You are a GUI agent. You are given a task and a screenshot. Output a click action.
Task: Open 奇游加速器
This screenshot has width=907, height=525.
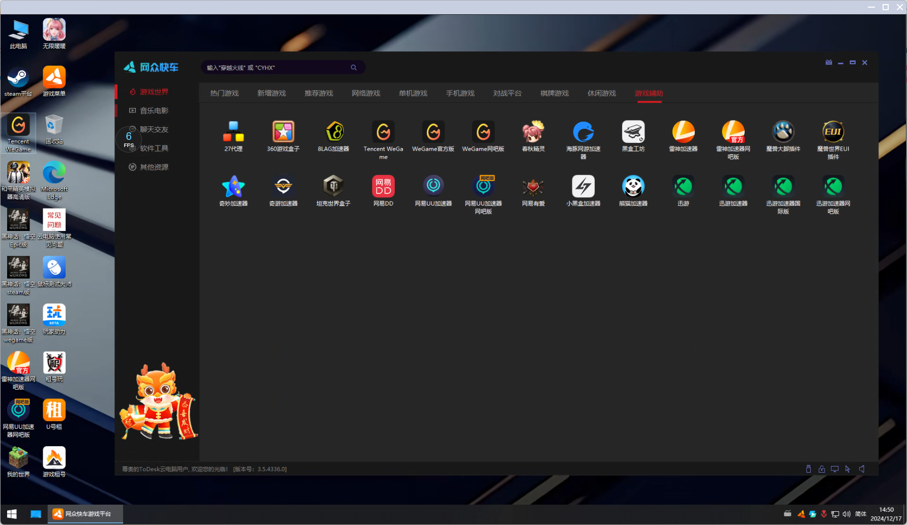(x=283, y=191)
